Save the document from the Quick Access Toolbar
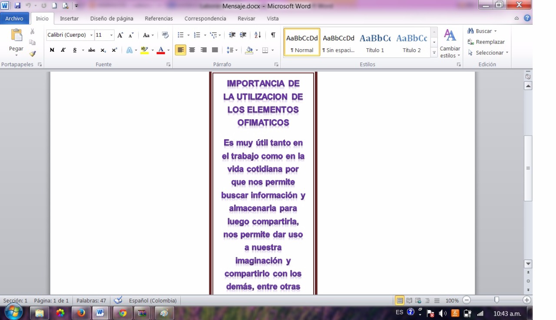 (17, 6)
